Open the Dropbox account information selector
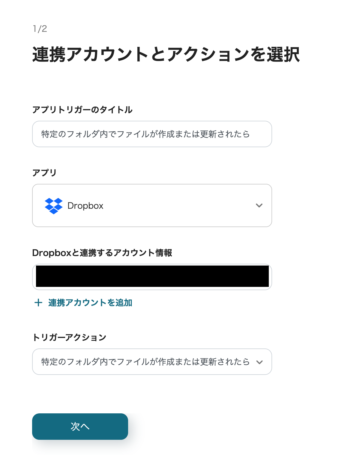 (152, 277)
